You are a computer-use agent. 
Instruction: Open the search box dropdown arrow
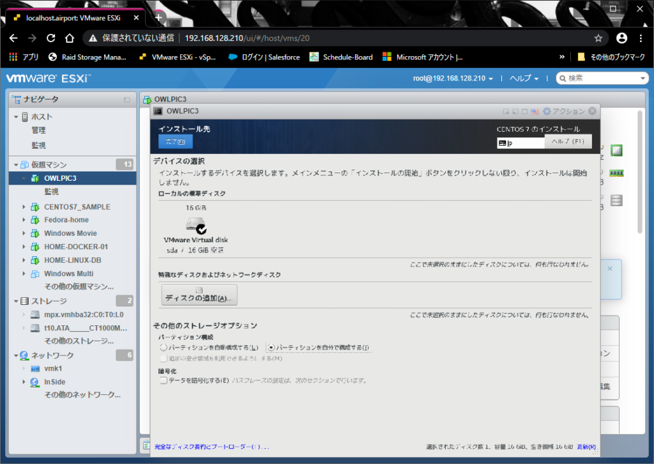click(643, 79)
